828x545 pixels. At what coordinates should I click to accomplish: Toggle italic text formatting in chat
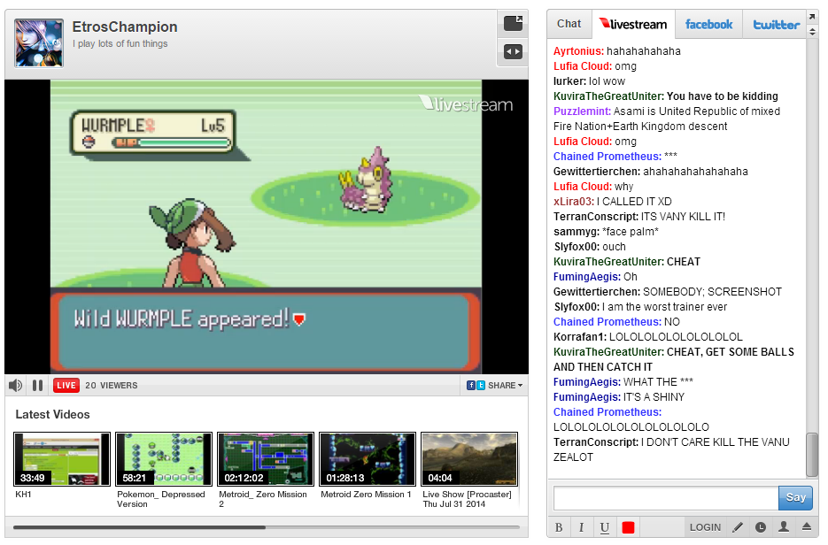582,527
